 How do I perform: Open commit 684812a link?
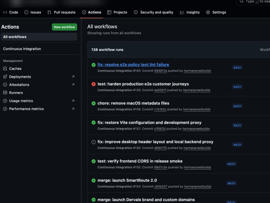pyautogui.click(x=160, y=71)
